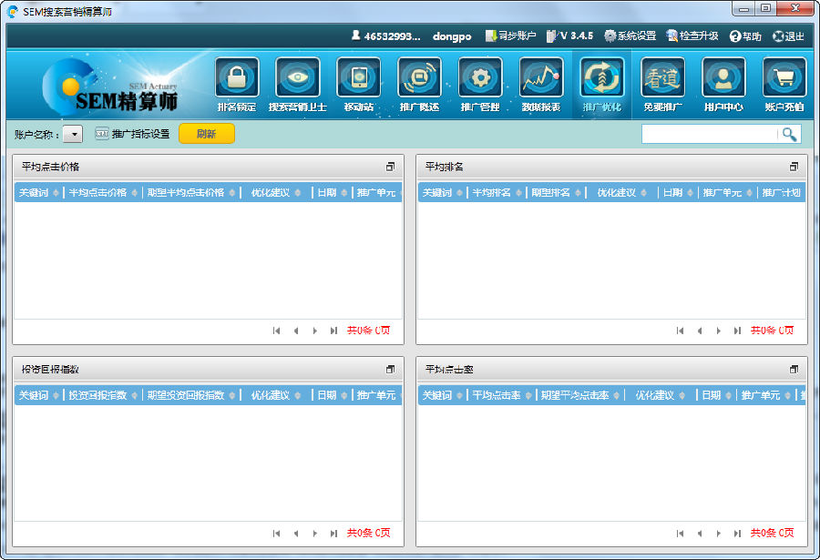Go to next page in 平均排名 panel
The height and width of the screenshot is (560, 820).
719,331
